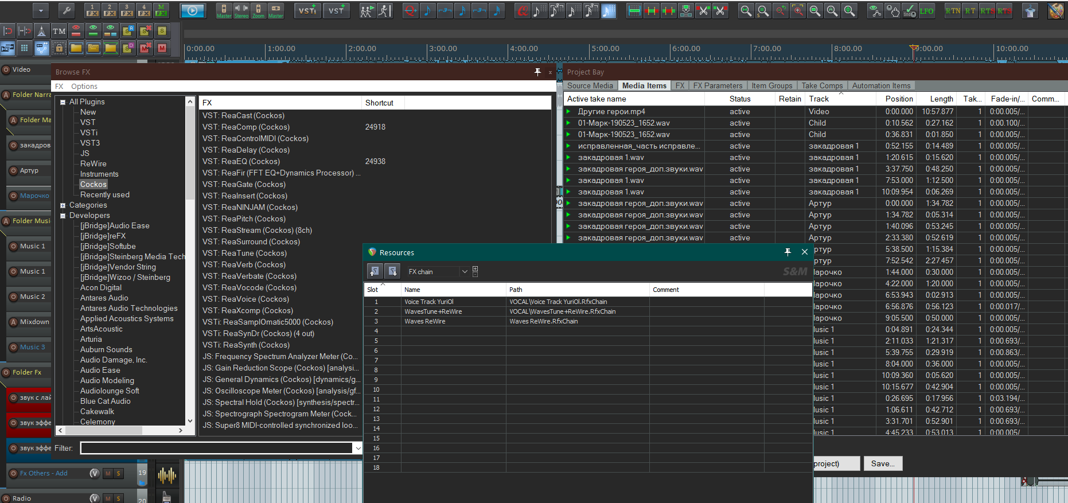The height and width of the screenshot is (503, 1068).
Task: Click the Filter text input field
Action: click(216, 448)
